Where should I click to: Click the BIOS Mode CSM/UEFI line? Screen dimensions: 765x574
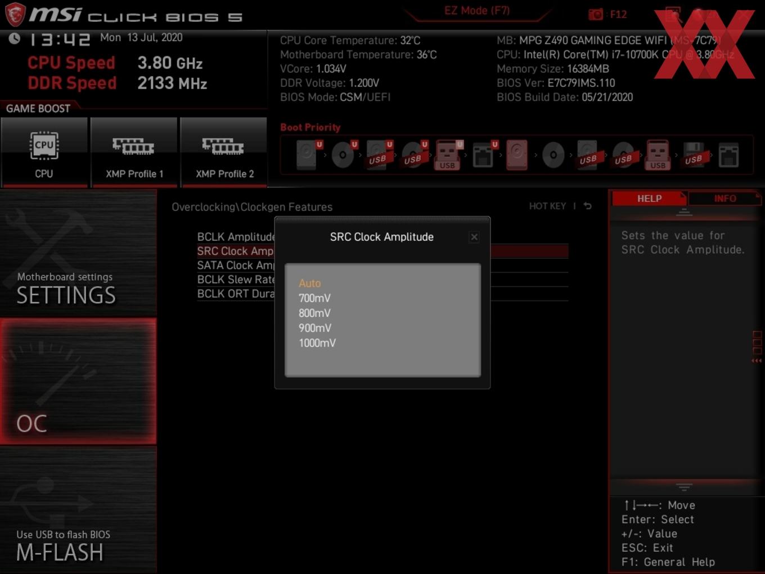pos(335,97)
